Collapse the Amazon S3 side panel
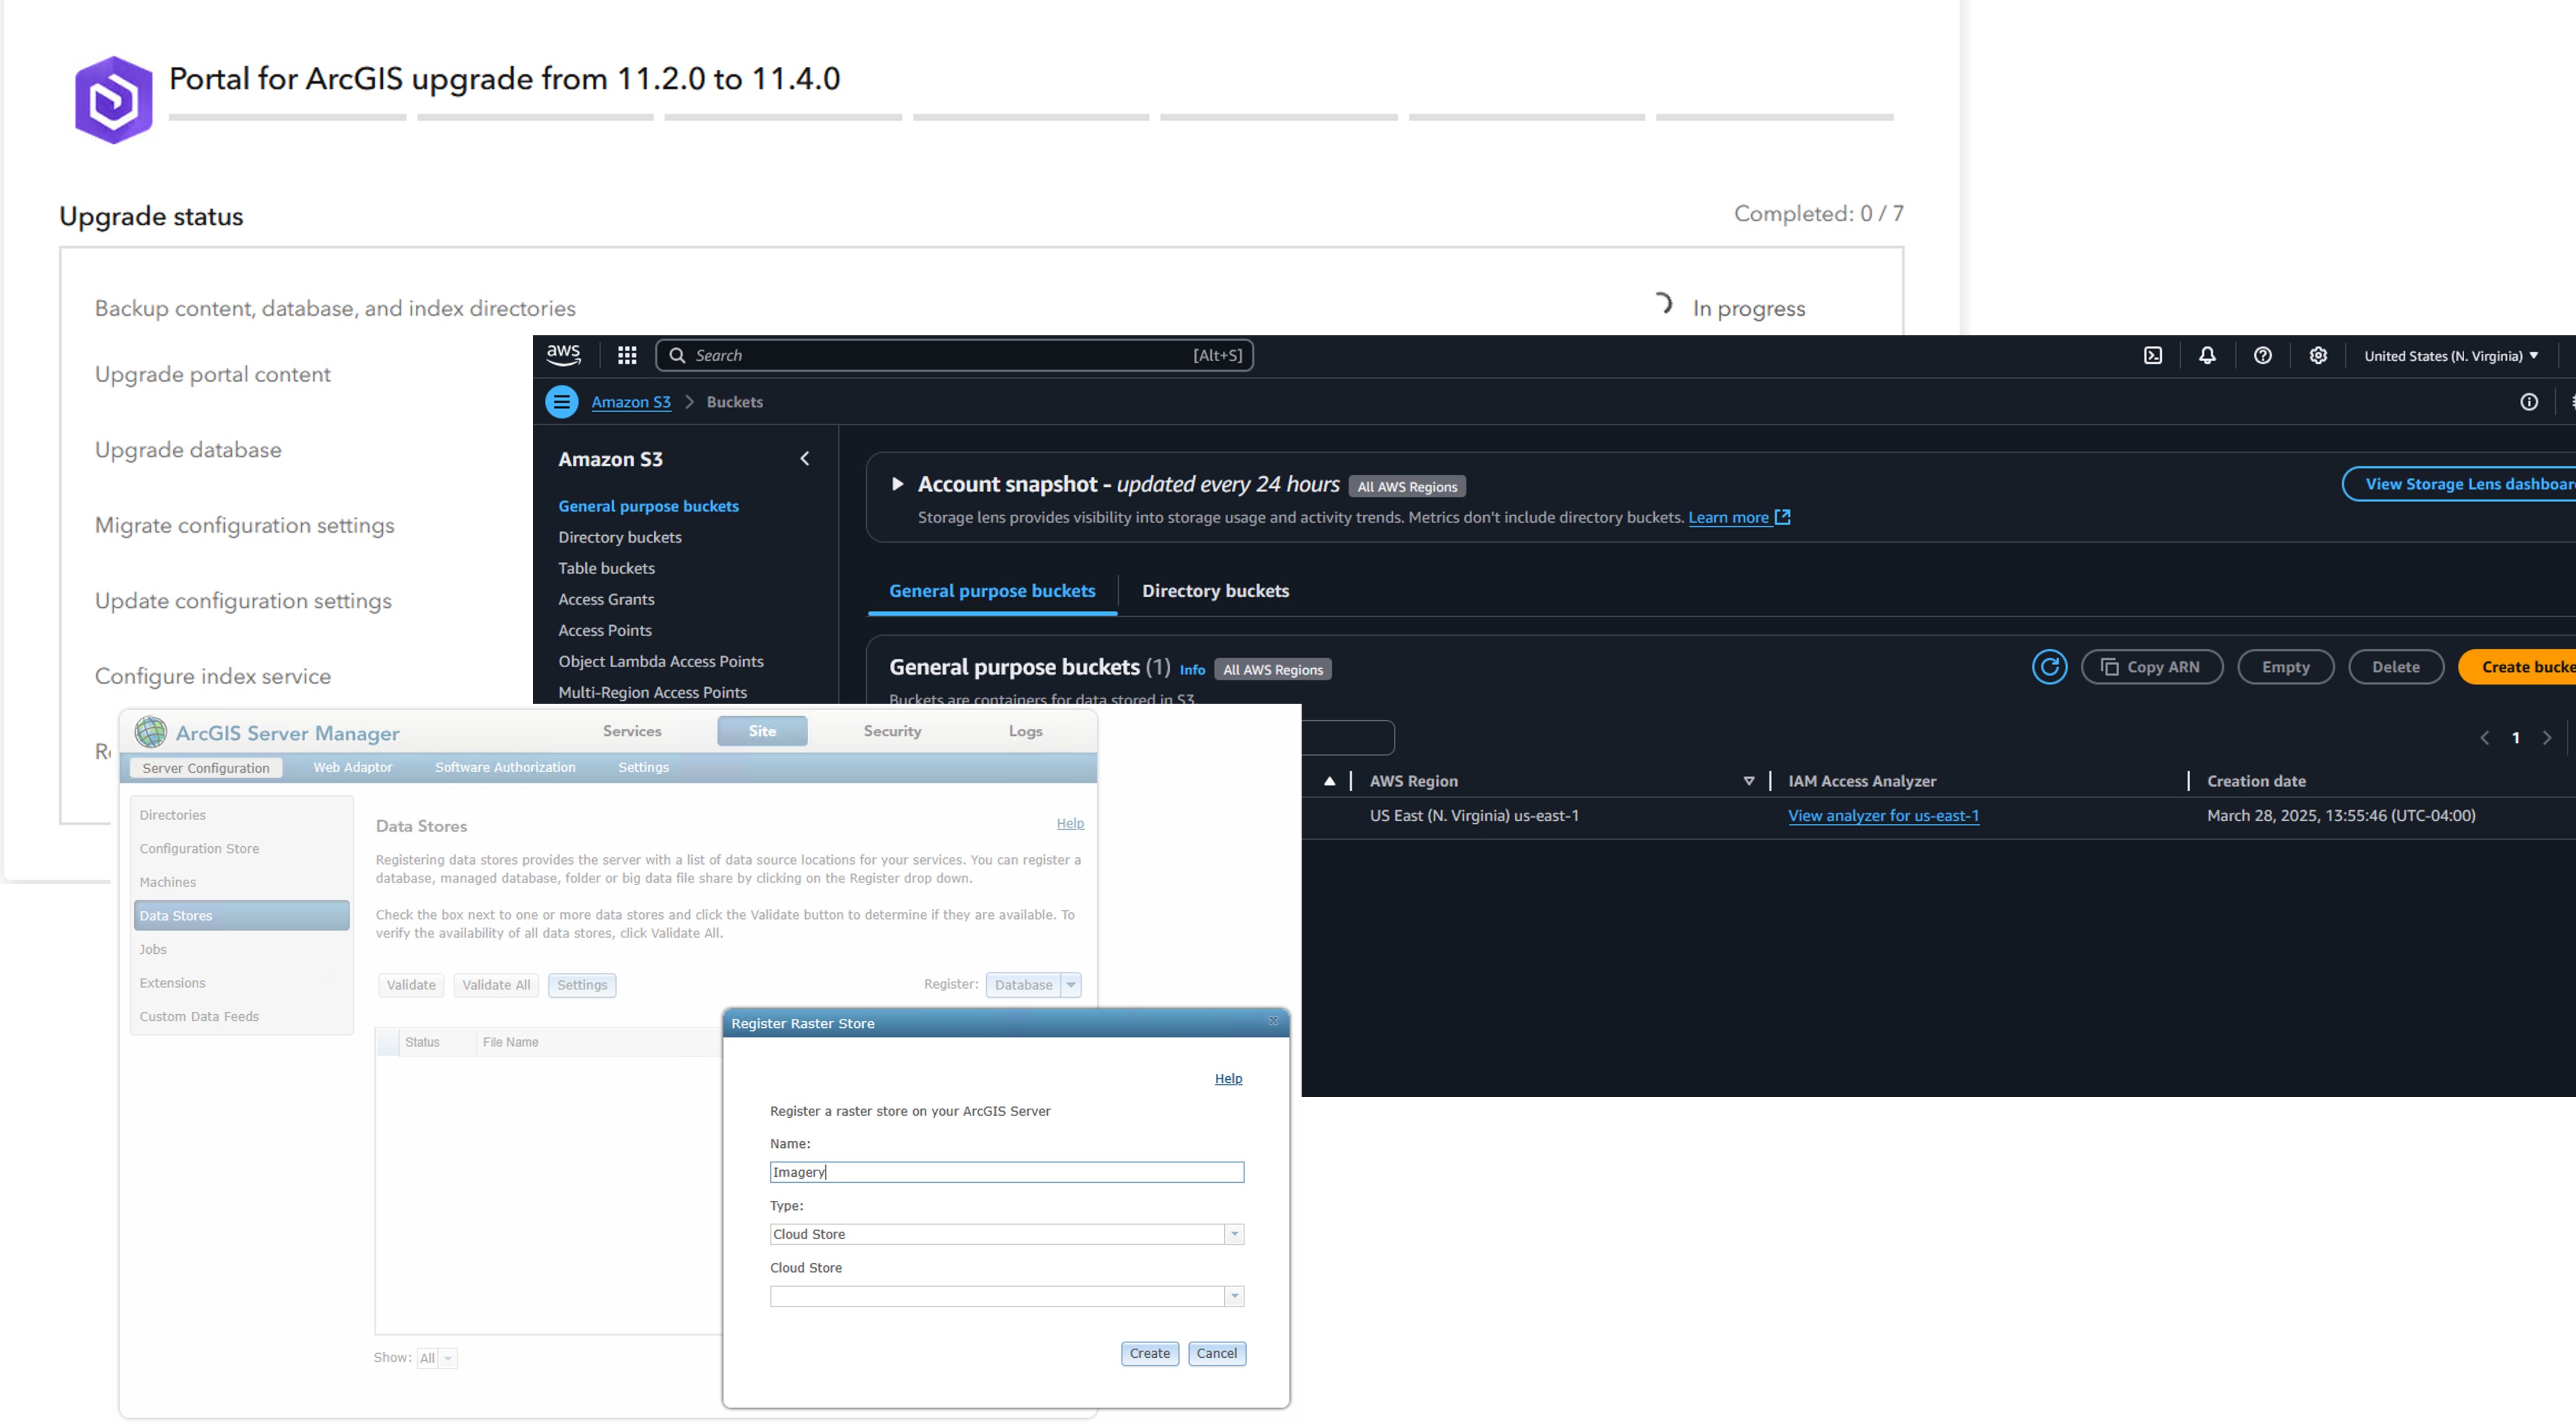Screen dimensions: 2576x1424 [805, 459]
